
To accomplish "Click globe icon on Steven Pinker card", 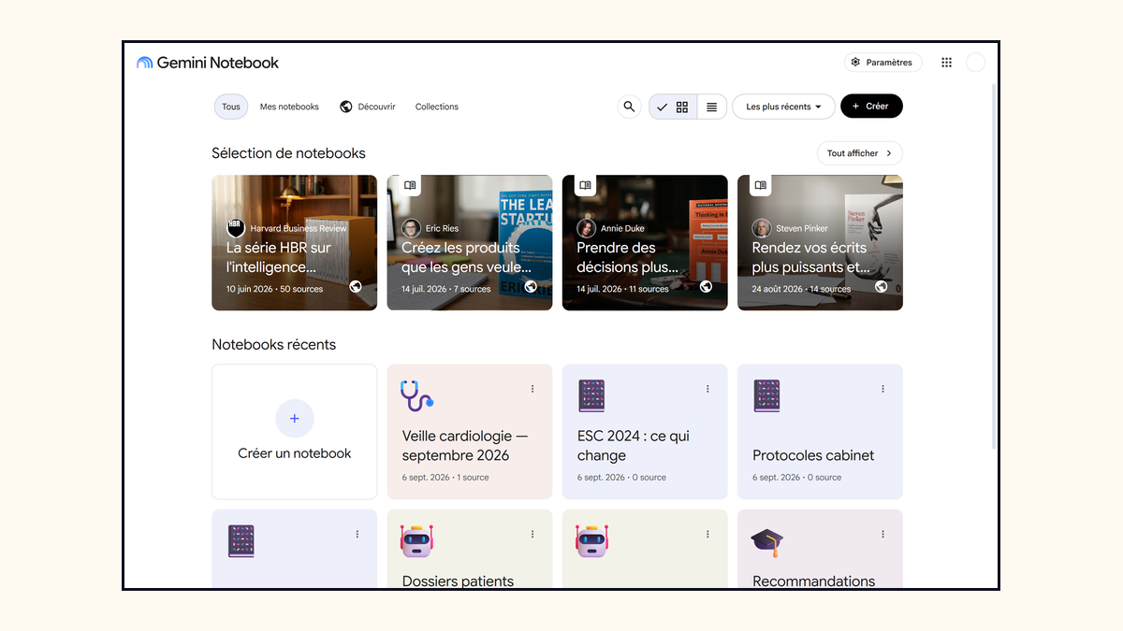I will coord(882,287).
